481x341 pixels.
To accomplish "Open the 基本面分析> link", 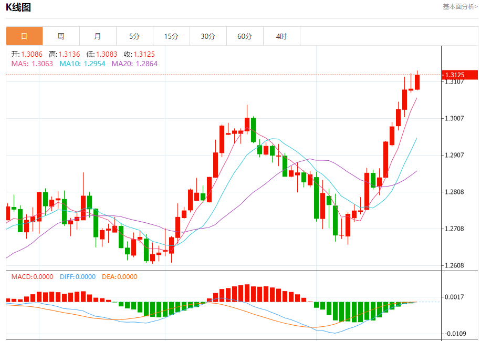I will pos(460,7).
